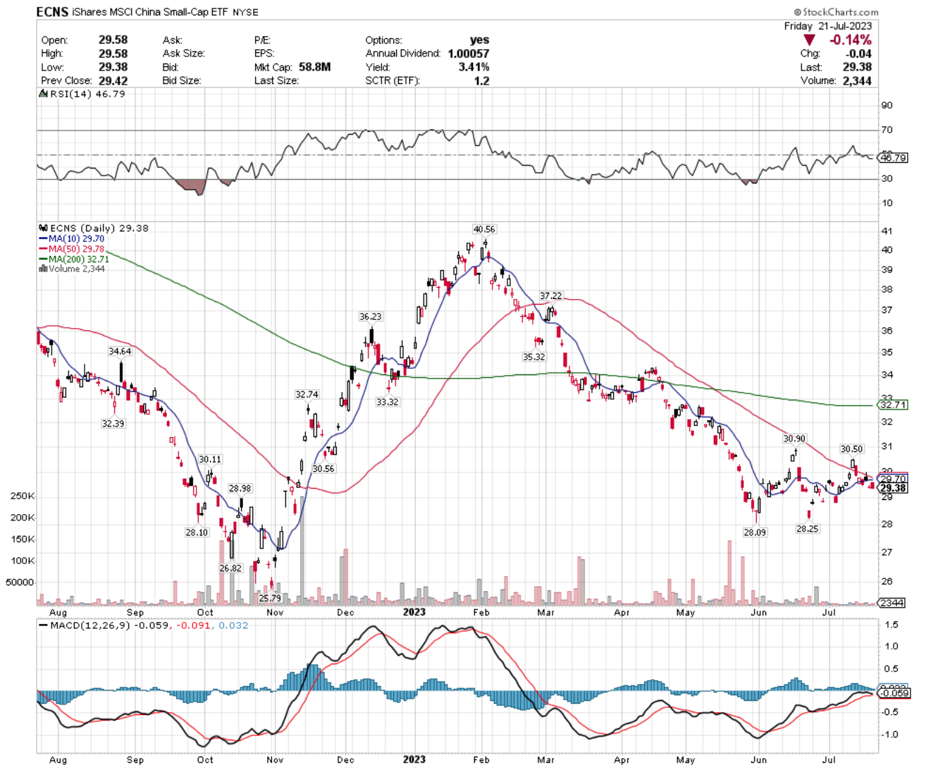This screenshot has height=770, width=926.
Task: Click the 28.25 price annotation
Action: (808, 528)
